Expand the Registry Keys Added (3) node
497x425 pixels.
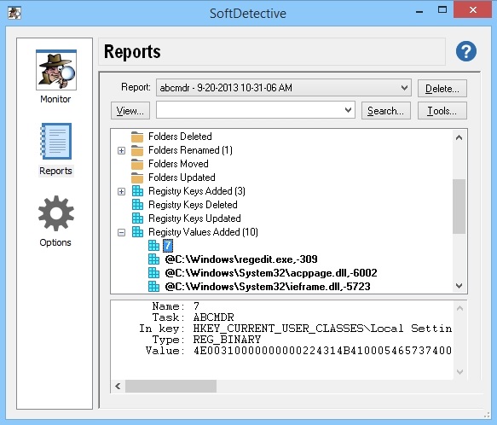click(121, 191)
